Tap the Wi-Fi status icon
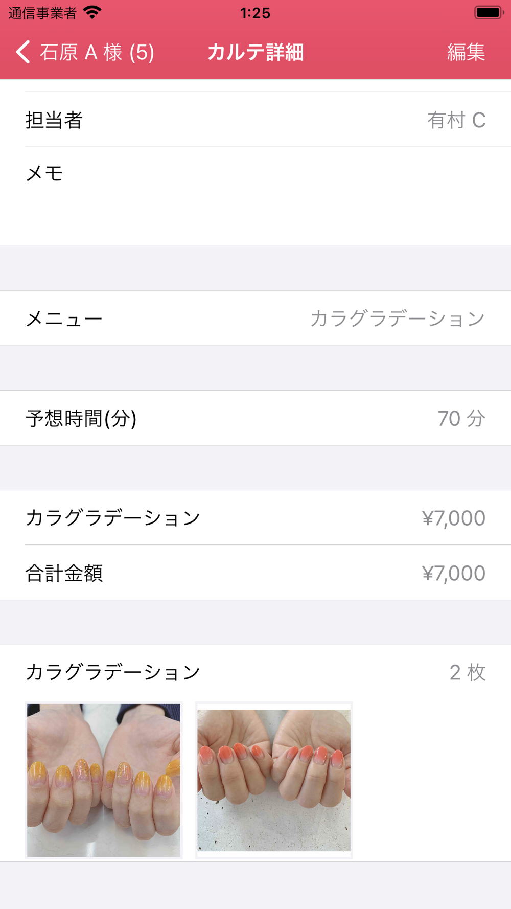The image size is (511, 909). [x=92, y=13]
